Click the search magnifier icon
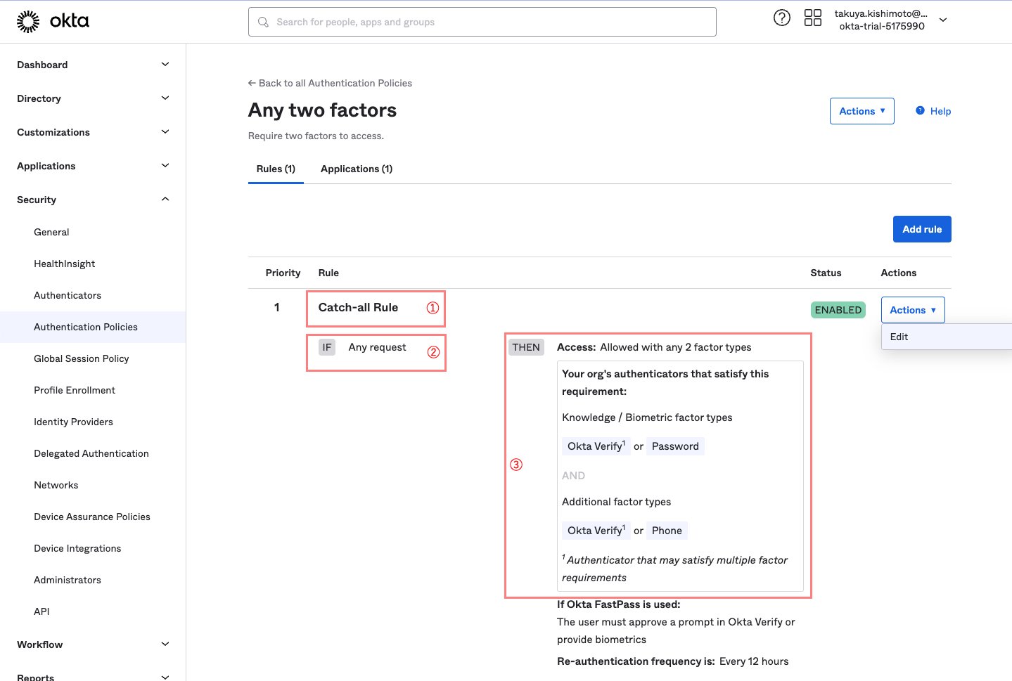This screenshot has height=681, width=1012. 264,22
